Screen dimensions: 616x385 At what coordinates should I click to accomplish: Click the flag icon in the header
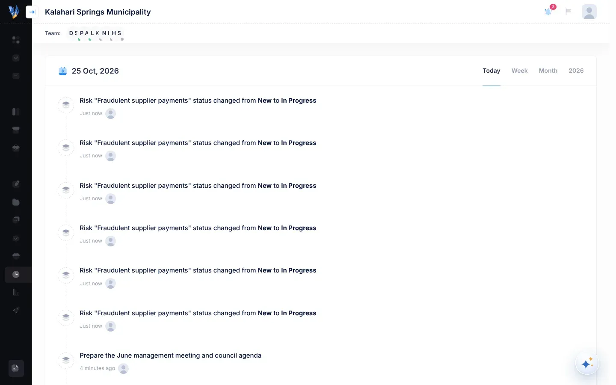pyautogui.click(x=569, y=12)
